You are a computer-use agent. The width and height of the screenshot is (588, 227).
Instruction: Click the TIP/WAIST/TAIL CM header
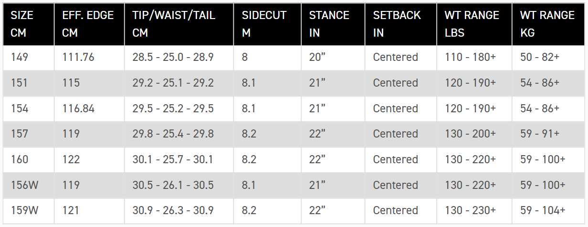click(174, 24)
